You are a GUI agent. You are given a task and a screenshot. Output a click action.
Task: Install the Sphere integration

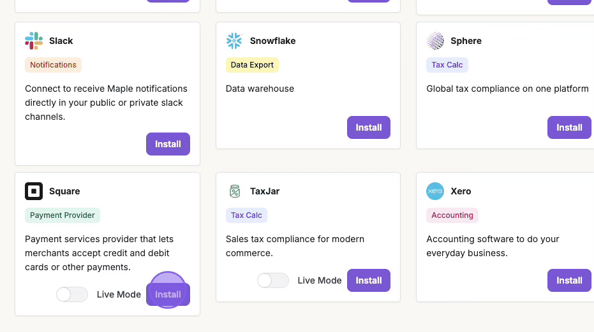[568, 127]
